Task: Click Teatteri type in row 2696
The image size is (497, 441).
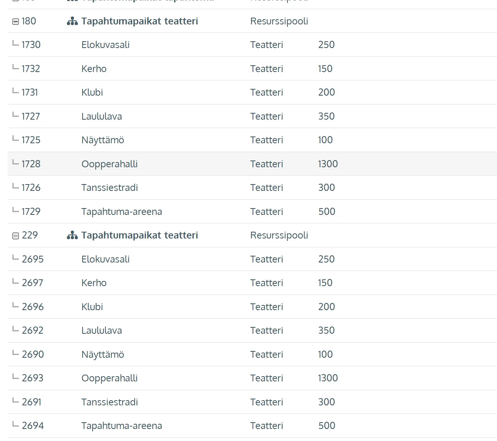Action: (x=267, y=307)
